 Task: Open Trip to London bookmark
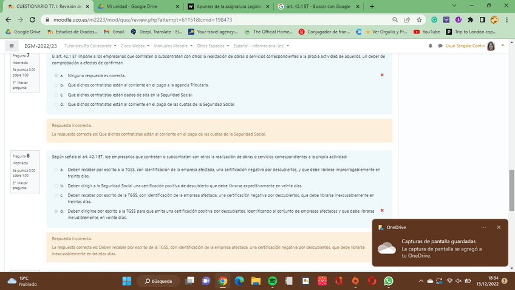click(x=471, y=32)
